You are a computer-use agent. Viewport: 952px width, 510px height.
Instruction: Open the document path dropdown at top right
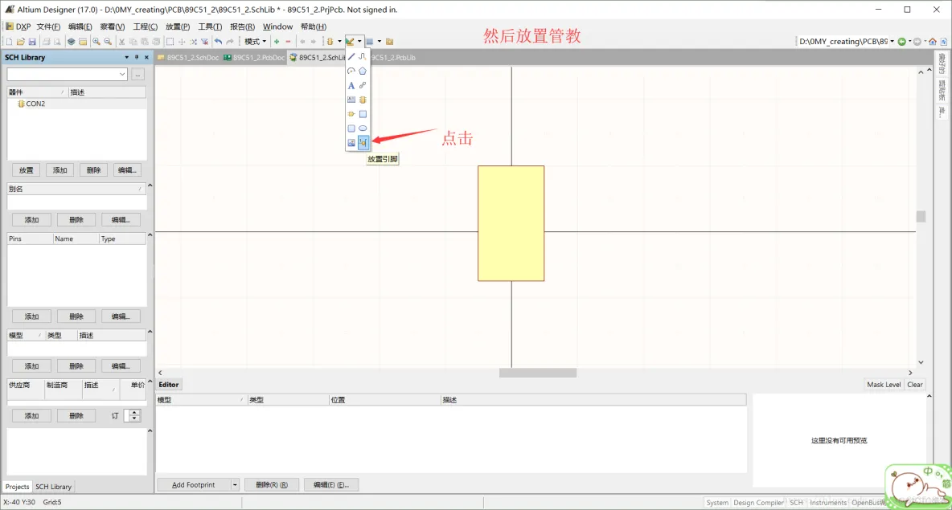tap(892, 42)
